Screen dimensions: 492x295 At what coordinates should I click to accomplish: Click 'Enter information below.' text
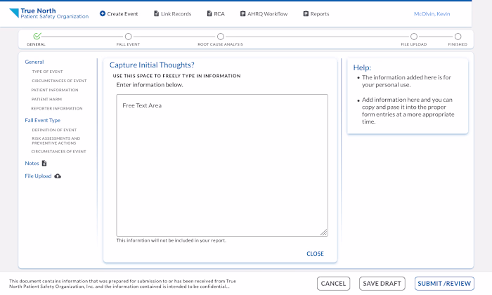150,85
